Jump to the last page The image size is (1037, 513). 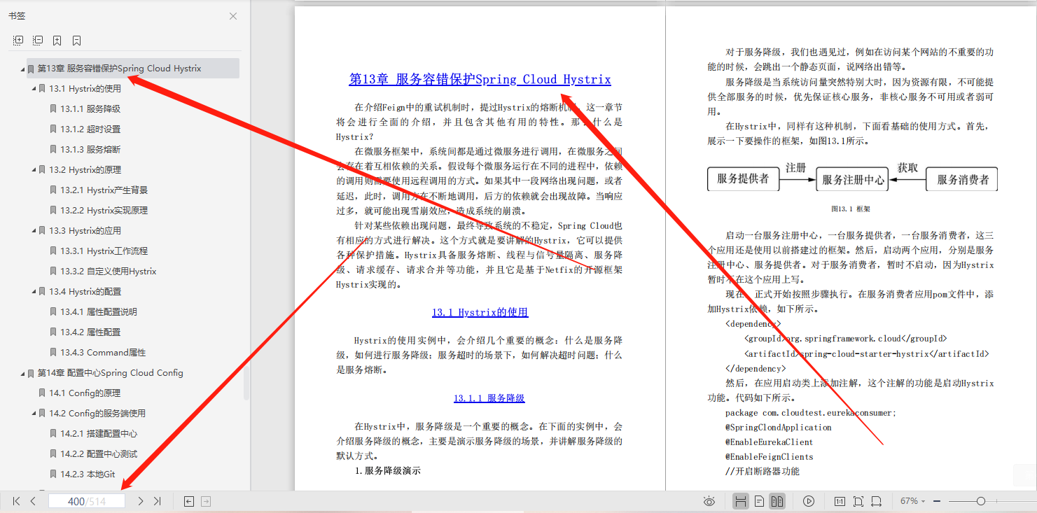[158, 501]
